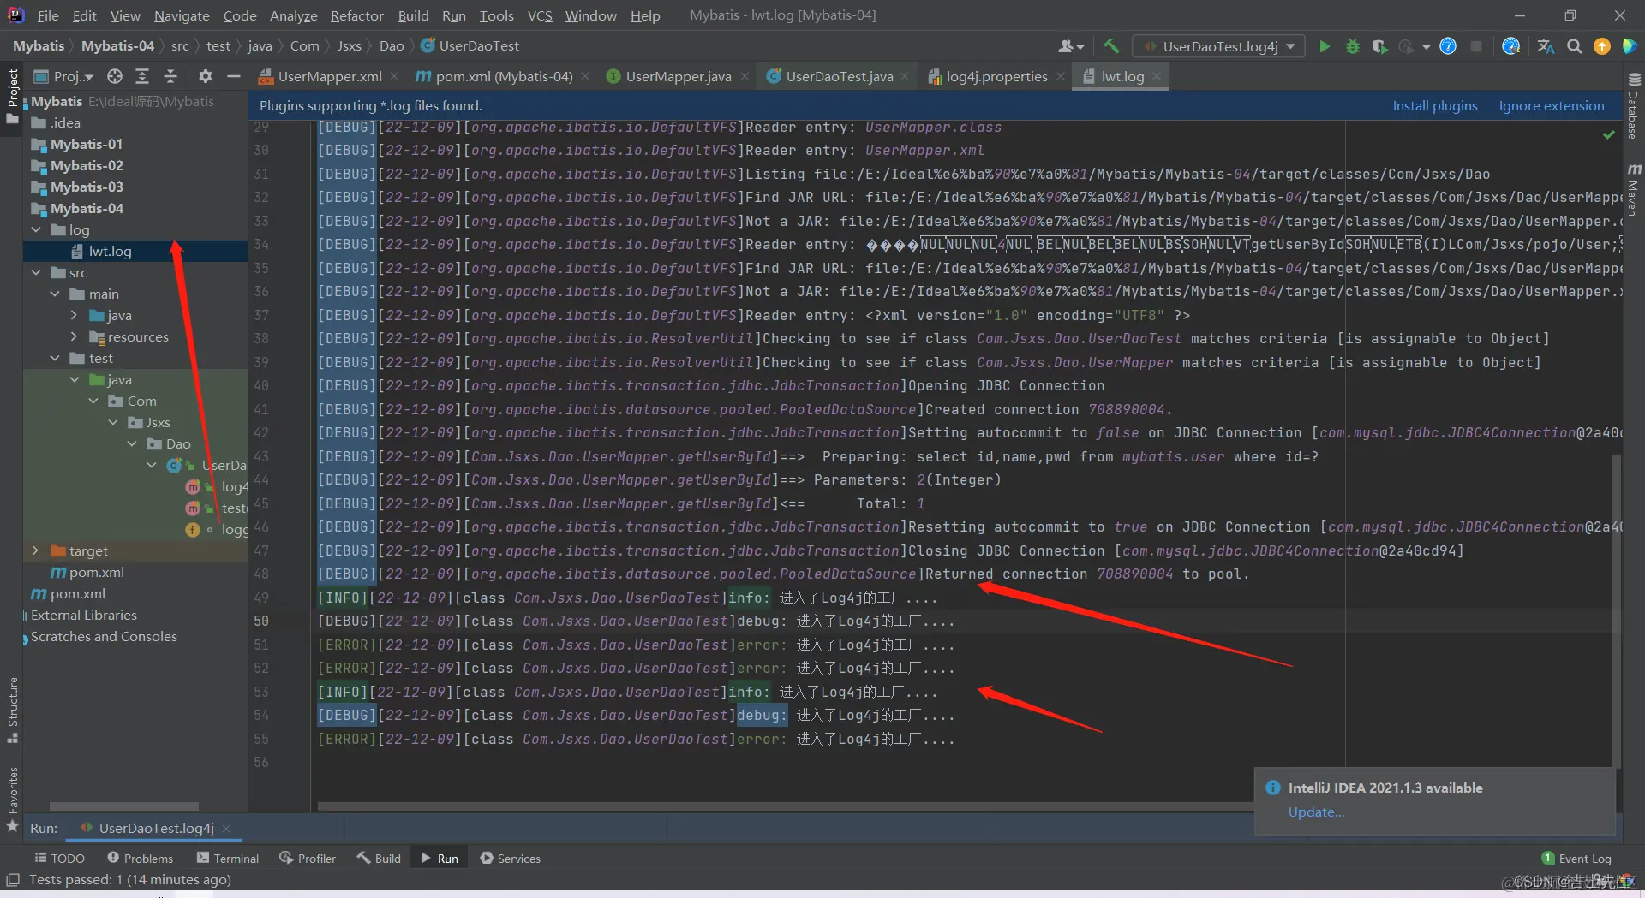Open the Structure tool window
Viewport: 1645px width, 898px height.
(13, 709)
